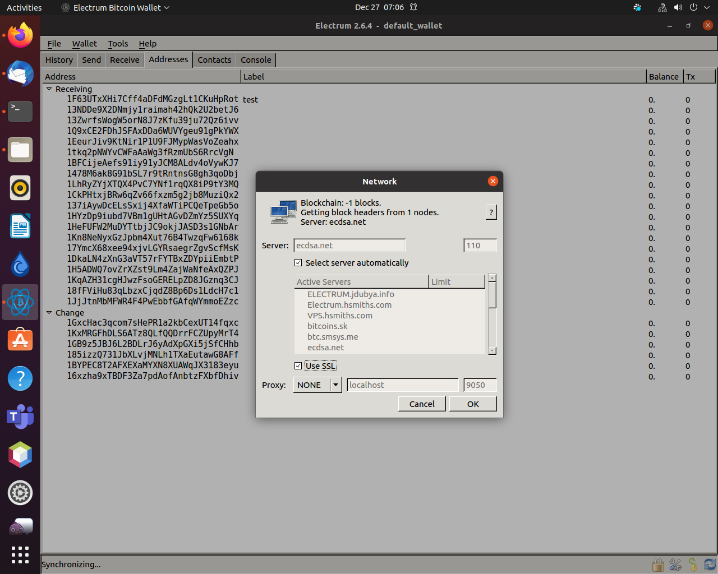Image resolution: width=718 pixels, height=574 pixels.
Task: Close the Network dialog with red X
Action: coord(493,181)
